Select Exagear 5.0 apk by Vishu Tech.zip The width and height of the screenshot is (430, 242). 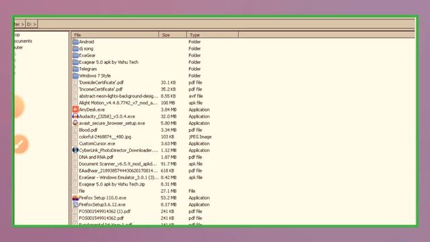(112, 184)
